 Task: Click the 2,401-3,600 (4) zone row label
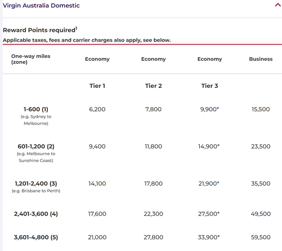pyautogui.click(x=36, y=214)
